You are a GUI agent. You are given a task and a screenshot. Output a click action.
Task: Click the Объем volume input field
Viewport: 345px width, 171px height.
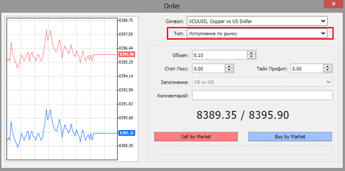coord(220,55)
